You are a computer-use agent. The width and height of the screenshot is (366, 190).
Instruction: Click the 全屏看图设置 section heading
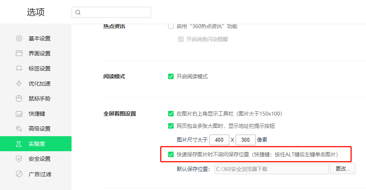pos(120,114)
